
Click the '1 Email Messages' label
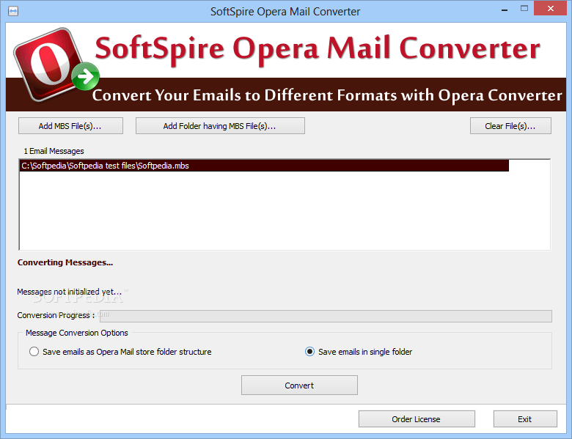click(x=54, y=151)
